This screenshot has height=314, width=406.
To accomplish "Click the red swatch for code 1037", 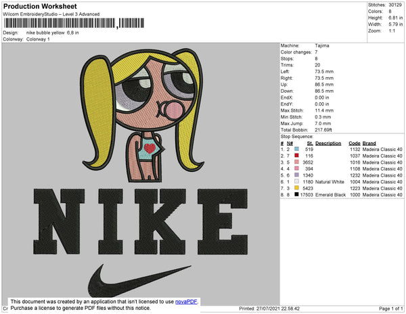I will click(296, 156).
